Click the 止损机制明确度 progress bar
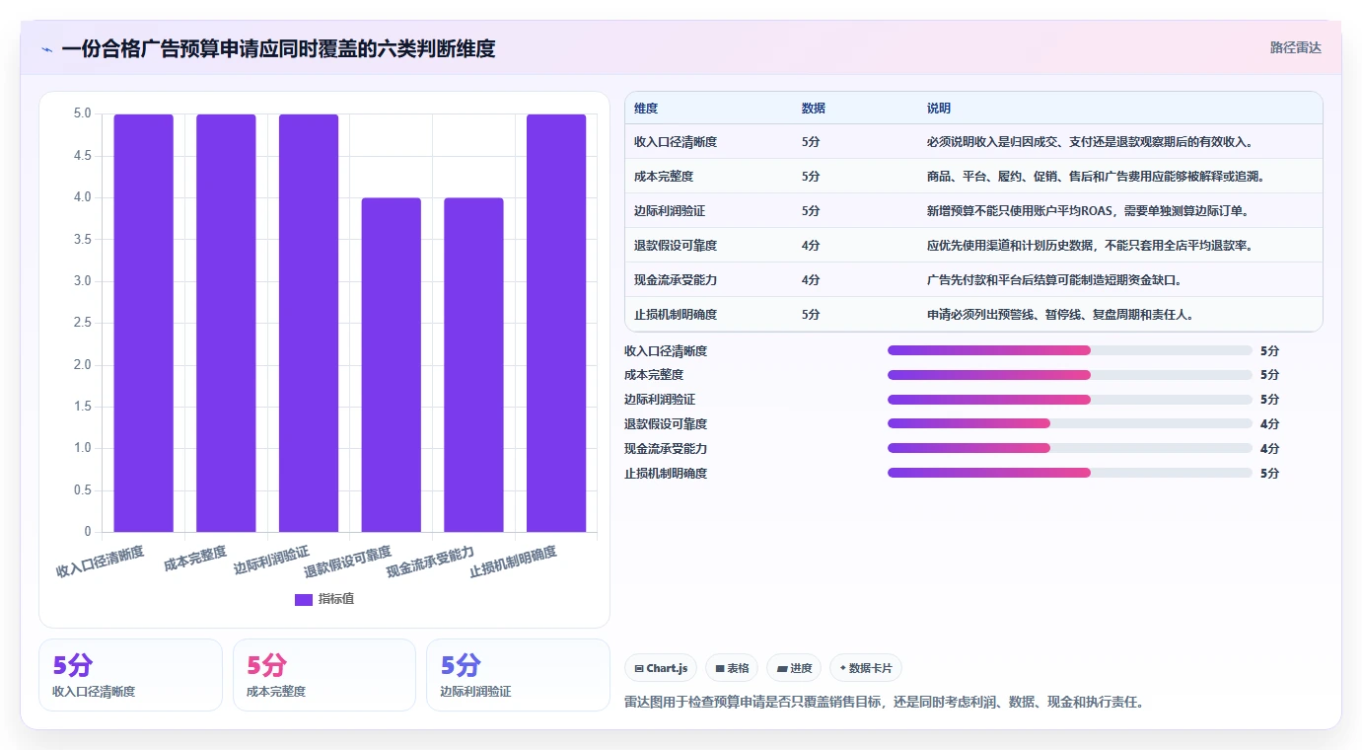1362x750 pixels. click(x=1070, y=473)
